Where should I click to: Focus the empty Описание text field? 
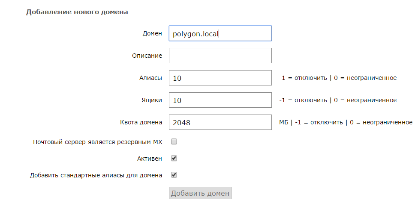220,56
